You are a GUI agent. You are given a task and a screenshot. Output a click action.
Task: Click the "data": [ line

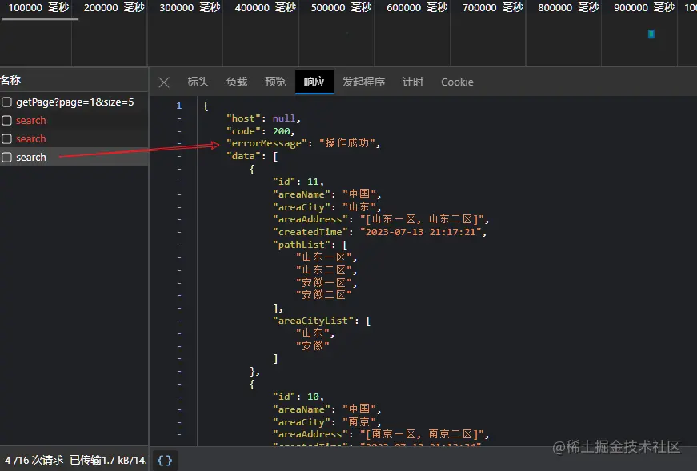click(252, 156)
